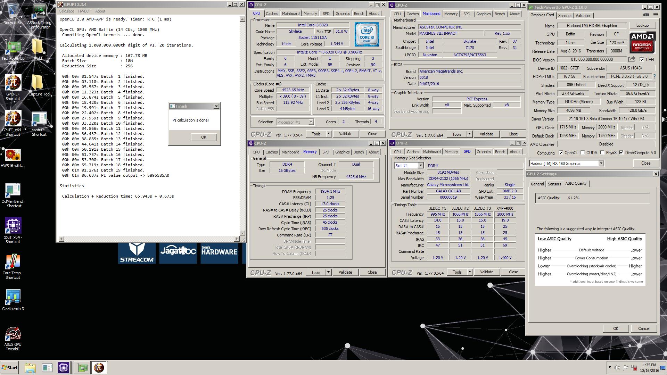The height and width of the screenshot is (375, 667).
Task: Open the Capture Tool folder
Action: click(x=39, y=85)
